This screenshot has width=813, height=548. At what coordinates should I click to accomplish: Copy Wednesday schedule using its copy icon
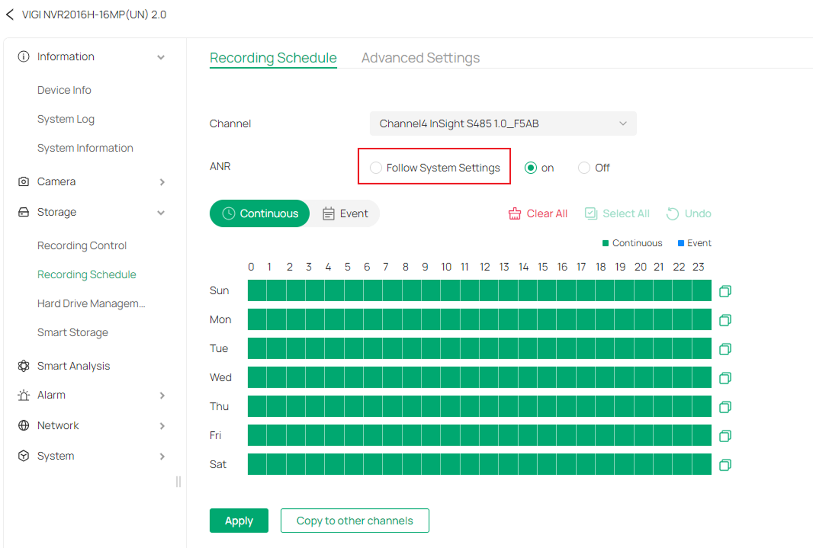pyautogui.click(x=725, y=378)
